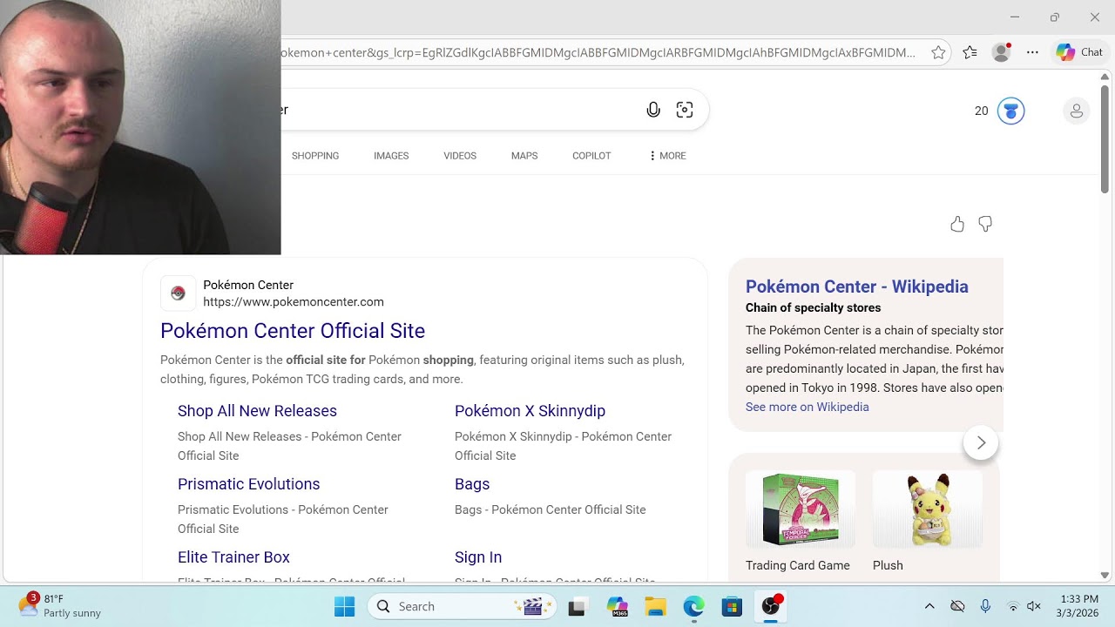Viewport: 1115px width, 627px height.
Task: Open Pokémon Center - Wikipedia heading
Action: (857, 287)
